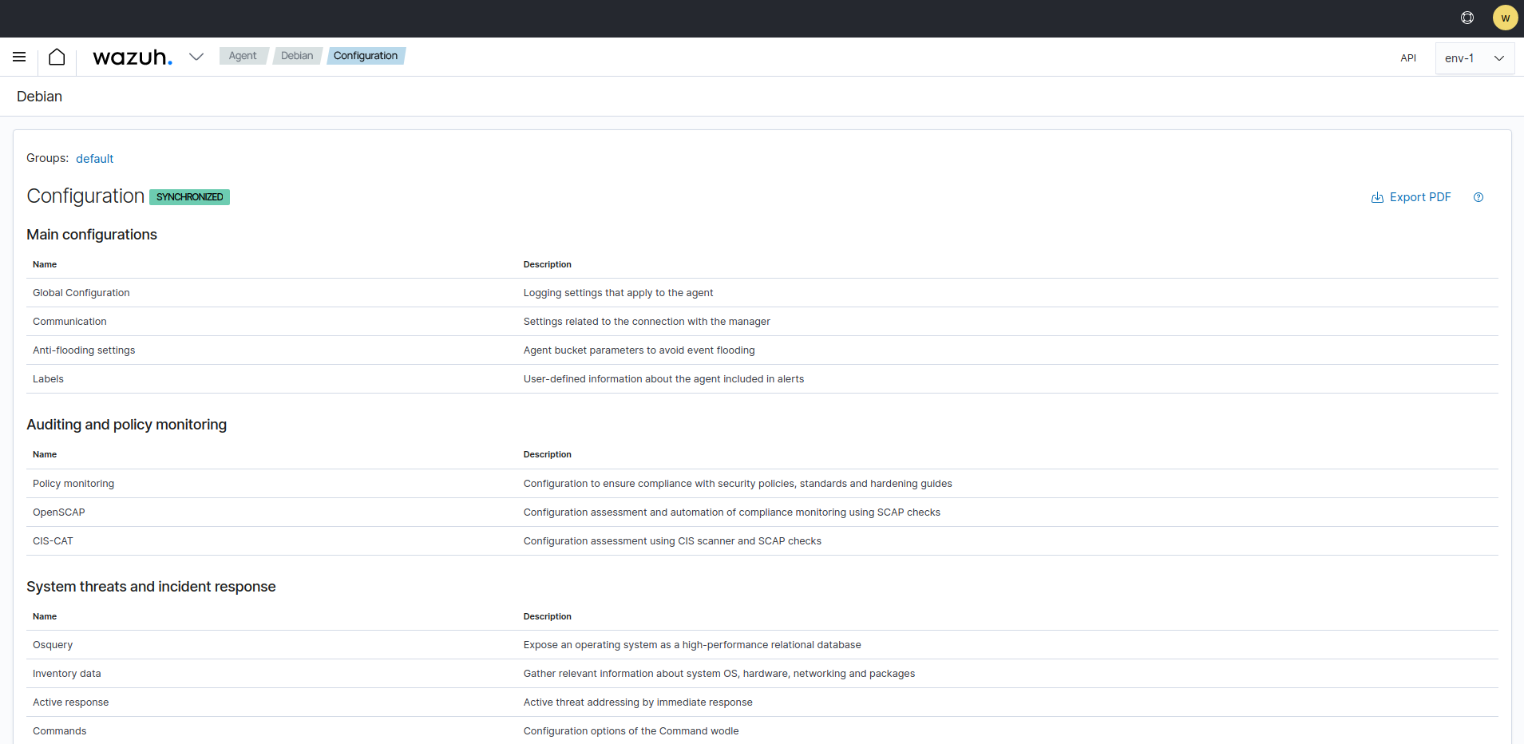The image size is (1524, 744).
Task: Open Anti-flooding settings row
Action: [x=762, y=350]
